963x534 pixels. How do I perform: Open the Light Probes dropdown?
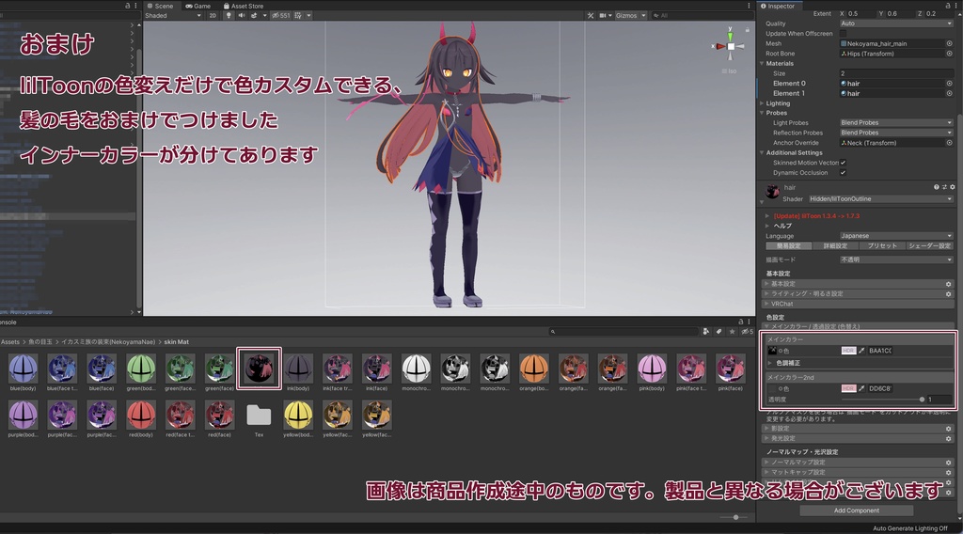click(x=896, y=123)
